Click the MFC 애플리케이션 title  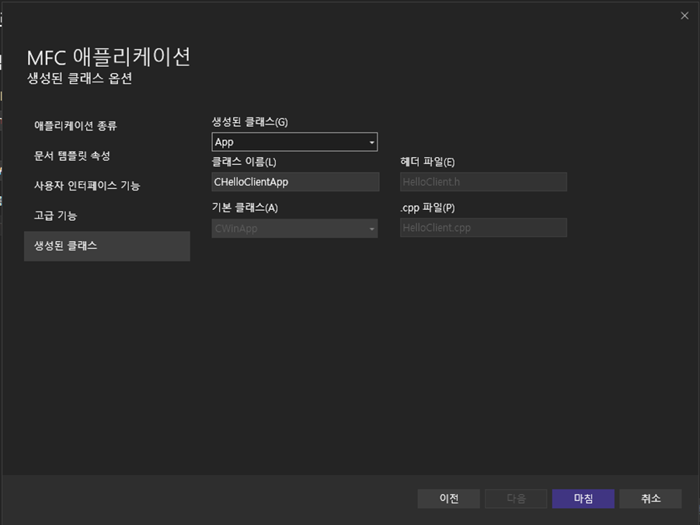click(x=109, y=58)
